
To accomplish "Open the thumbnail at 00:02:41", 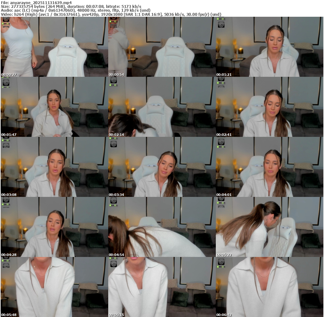I will tap(270, 107).
